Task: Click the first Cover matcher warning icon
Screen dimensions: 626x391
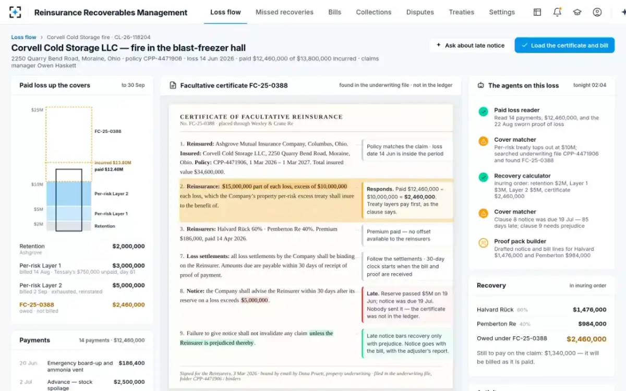Action: [x=484, y=141]
